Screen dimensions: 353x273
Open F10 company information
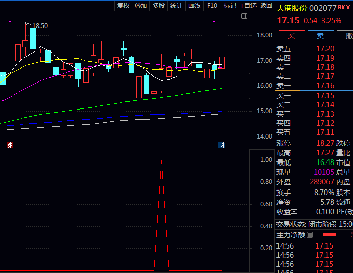click(212, 6)
